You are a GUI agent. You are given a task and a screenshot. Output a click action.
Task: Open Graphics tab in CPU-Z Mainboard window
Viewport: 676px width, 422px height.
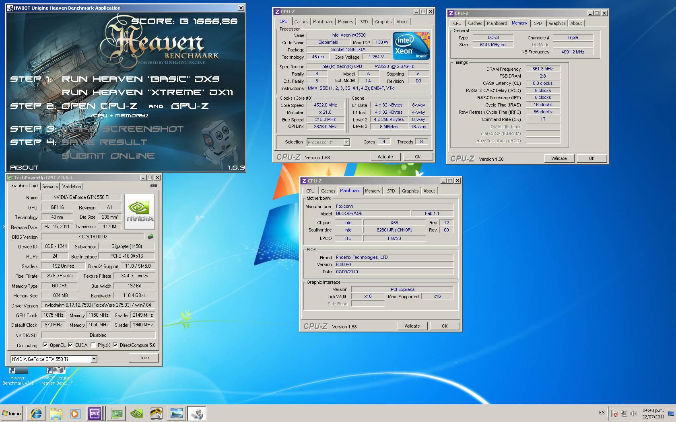(410, 191)
